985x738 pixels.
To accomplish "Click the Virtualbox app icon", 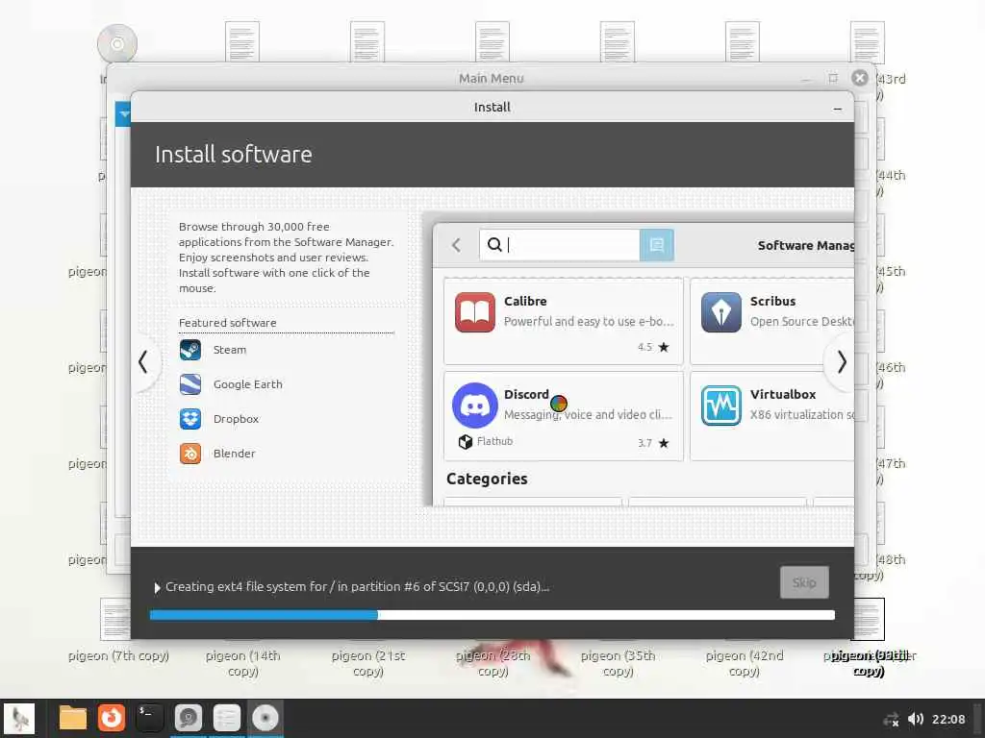I will [x=721, y=406].
